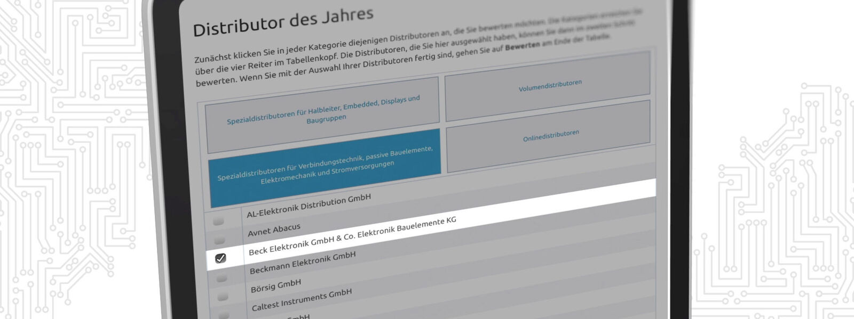854x319 pixels.
Task: Click the Caltest Instruments GmbH name text
Action: [x=302, y=300]
